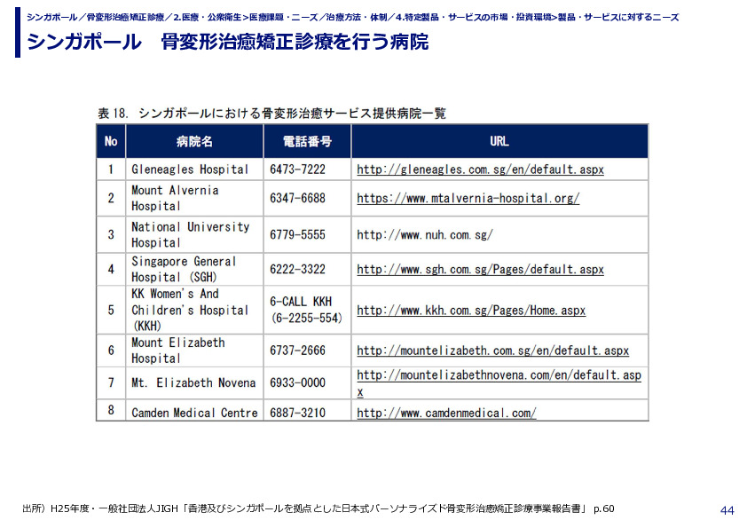
Task: Click row number 8 cell
Action: [x=111, y=410]
